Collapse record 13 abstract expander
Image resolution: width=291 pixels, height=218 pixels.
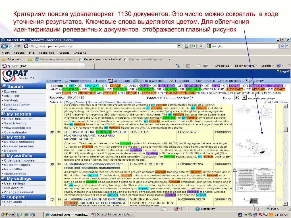[66, 164]
